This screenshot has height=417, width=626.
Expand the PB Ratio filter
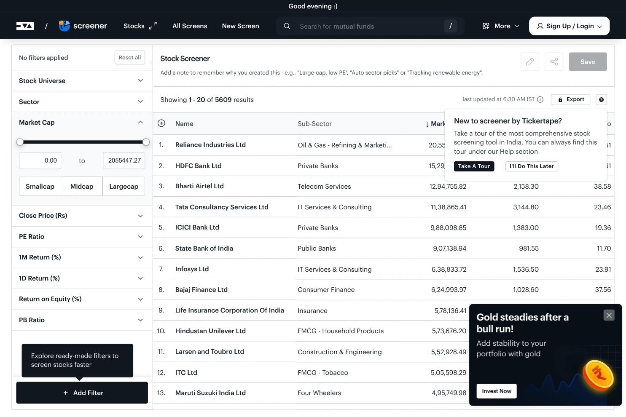click(82, 320)
